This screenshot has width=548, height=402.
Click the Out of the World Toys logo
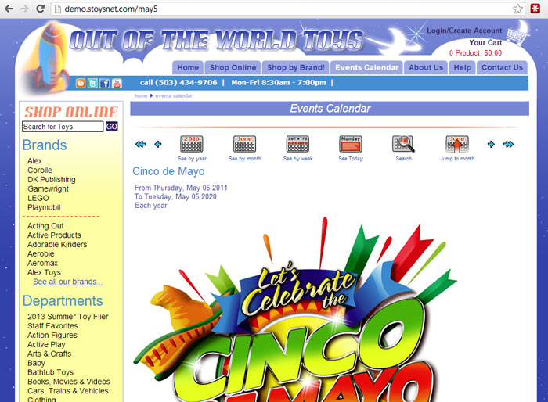[217, 41]
